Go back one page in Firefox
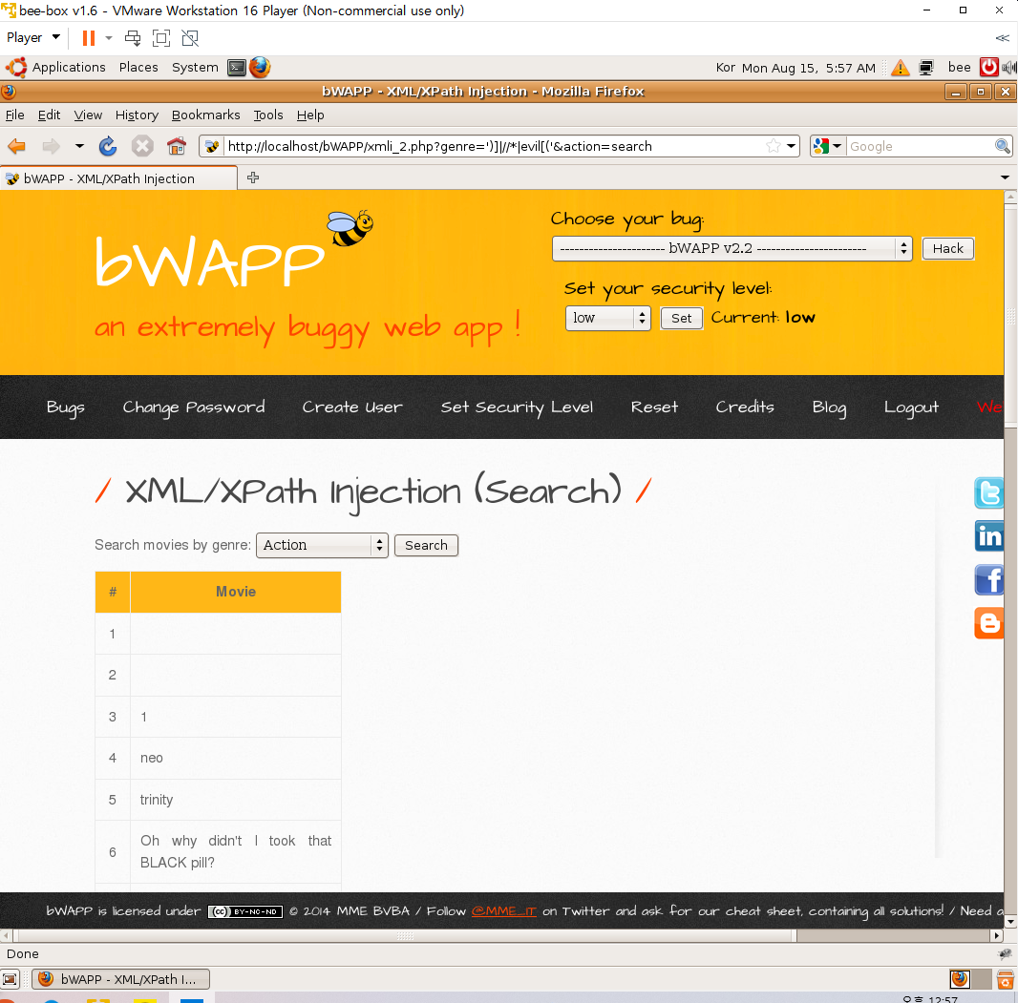 coord(17,146)
